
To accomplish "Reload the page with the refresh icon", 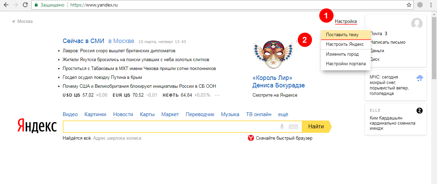I will (x=25, y=5).
